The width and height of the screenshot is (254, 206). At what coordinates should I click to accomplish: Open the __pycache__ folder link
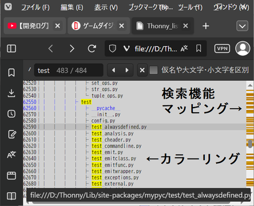[106, 108]
